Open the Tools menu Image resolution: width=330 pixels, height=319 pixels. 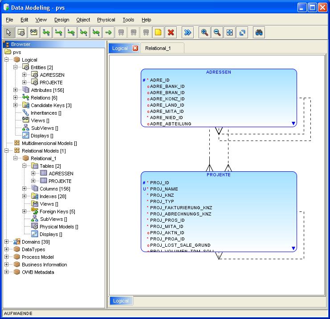click(128, 20)
